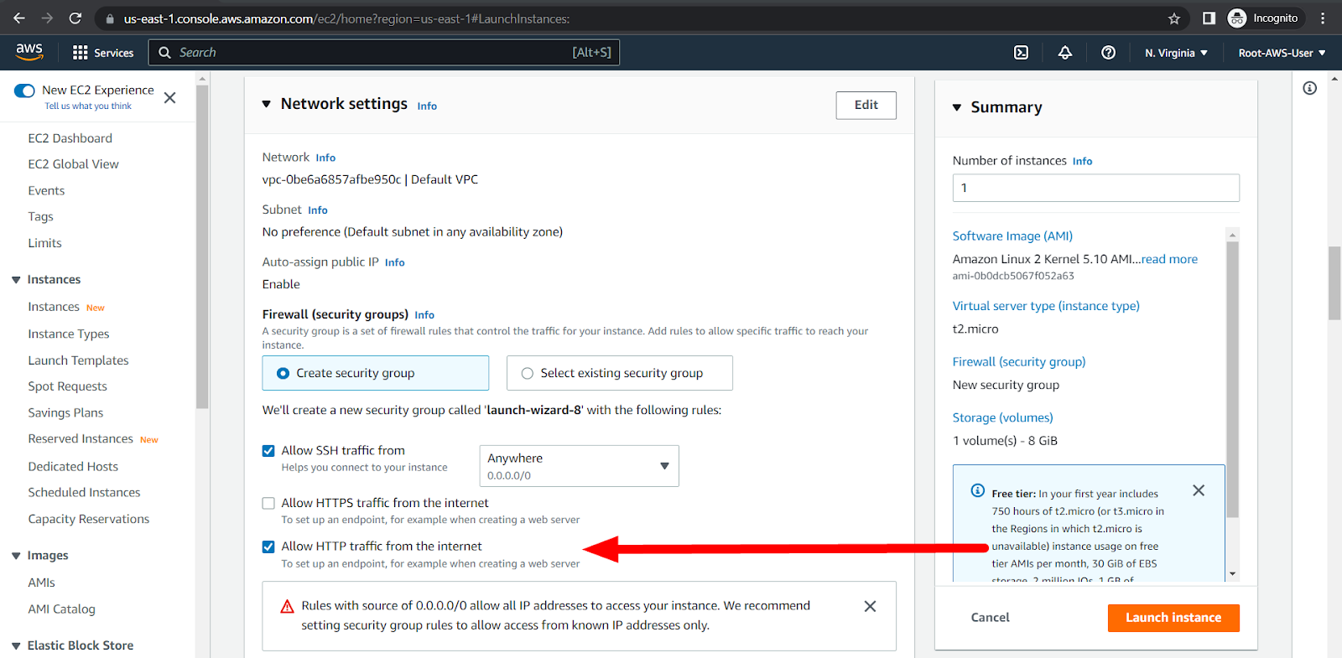This screenshot has height=658, width=1342.
Task: Enable Allow HTTPS traffic from the internet
Action: (268, 503)
